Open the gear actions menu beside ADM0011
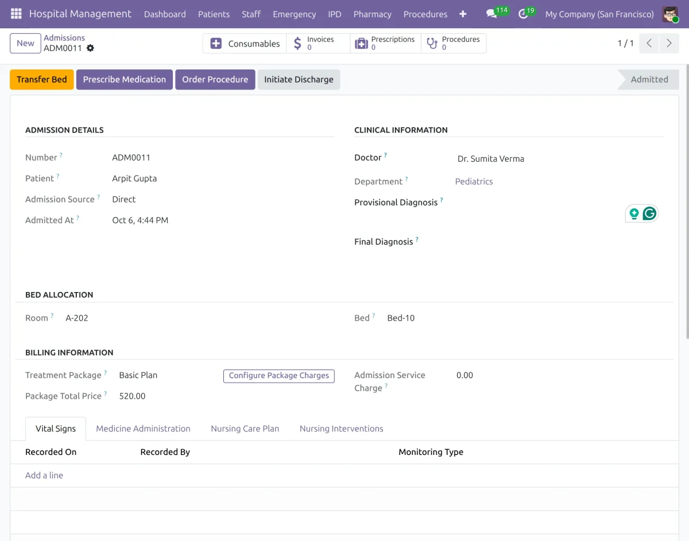Image resolution: width=689 pixels, height=541 pixels. pos(90,48)
